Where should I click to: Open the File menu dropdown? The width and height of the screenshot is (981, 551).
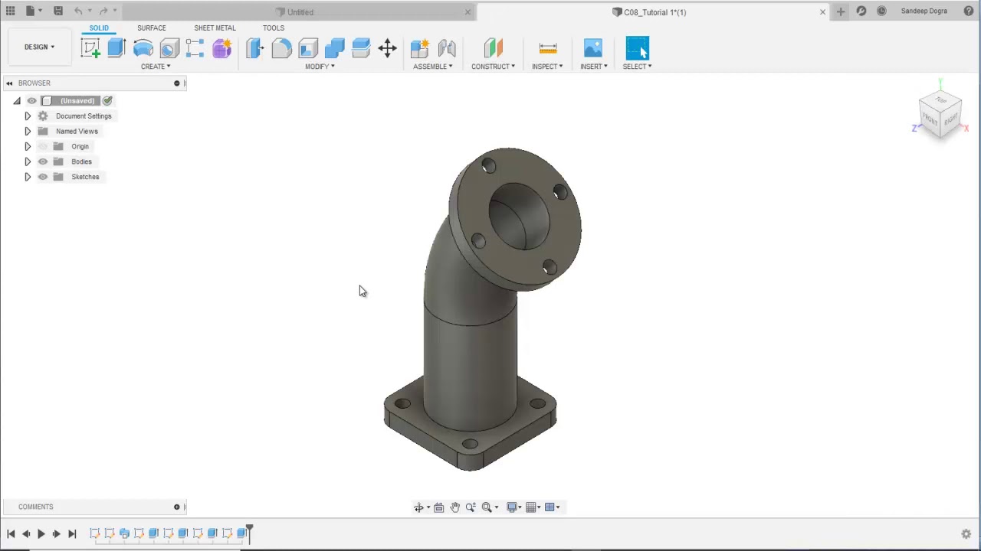tap(32, 11)
